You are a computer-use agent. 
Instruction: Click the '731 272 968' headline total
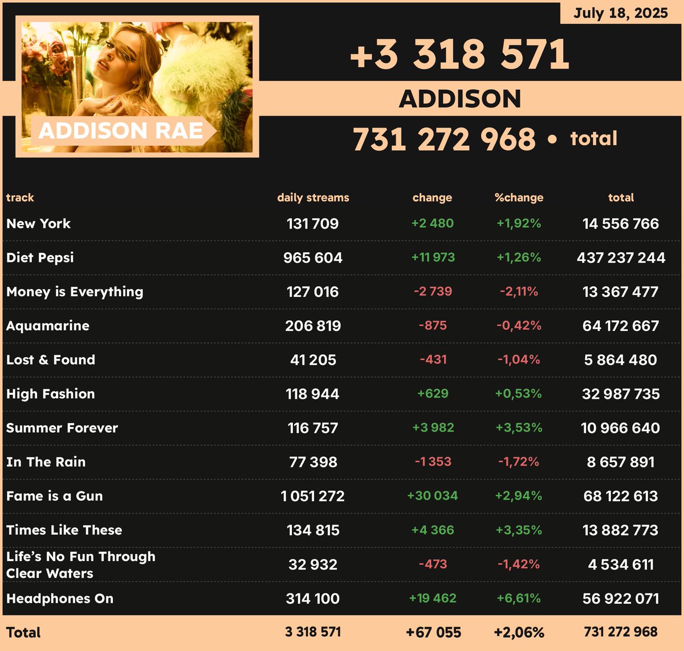click(x=444, y=140)
